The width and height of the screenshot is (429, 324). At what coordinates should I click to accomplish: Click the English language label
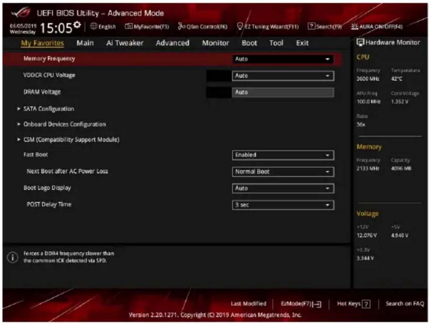pyautogui.click(x=107, y=26)
